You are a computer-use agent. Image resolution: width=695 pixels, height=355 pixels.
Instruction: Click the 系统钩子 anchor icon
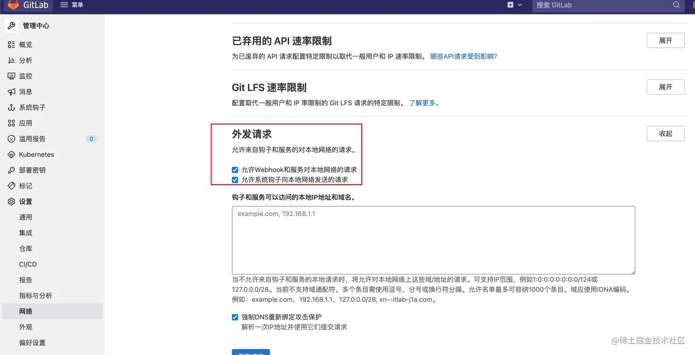tap(11, 107)
